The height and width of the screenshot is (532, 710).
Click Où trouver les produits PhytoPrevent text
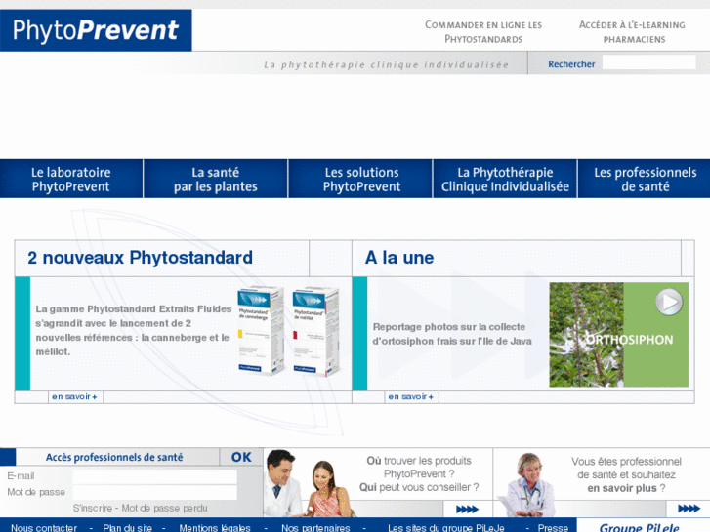coord(419,474)
